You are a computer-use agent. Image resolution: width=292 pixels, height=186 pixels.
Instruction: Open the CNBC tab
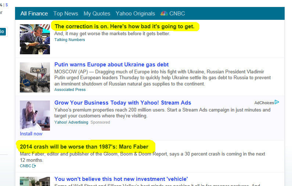coord(177,14)
